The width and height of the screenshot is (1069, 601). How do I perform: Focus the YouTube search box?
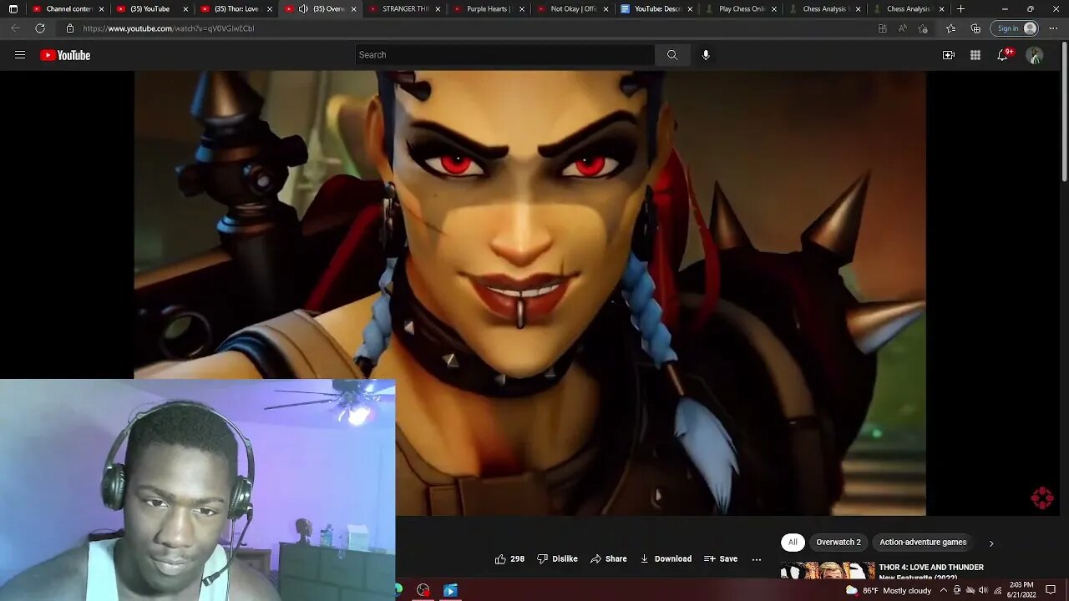(x=504, y=55)
